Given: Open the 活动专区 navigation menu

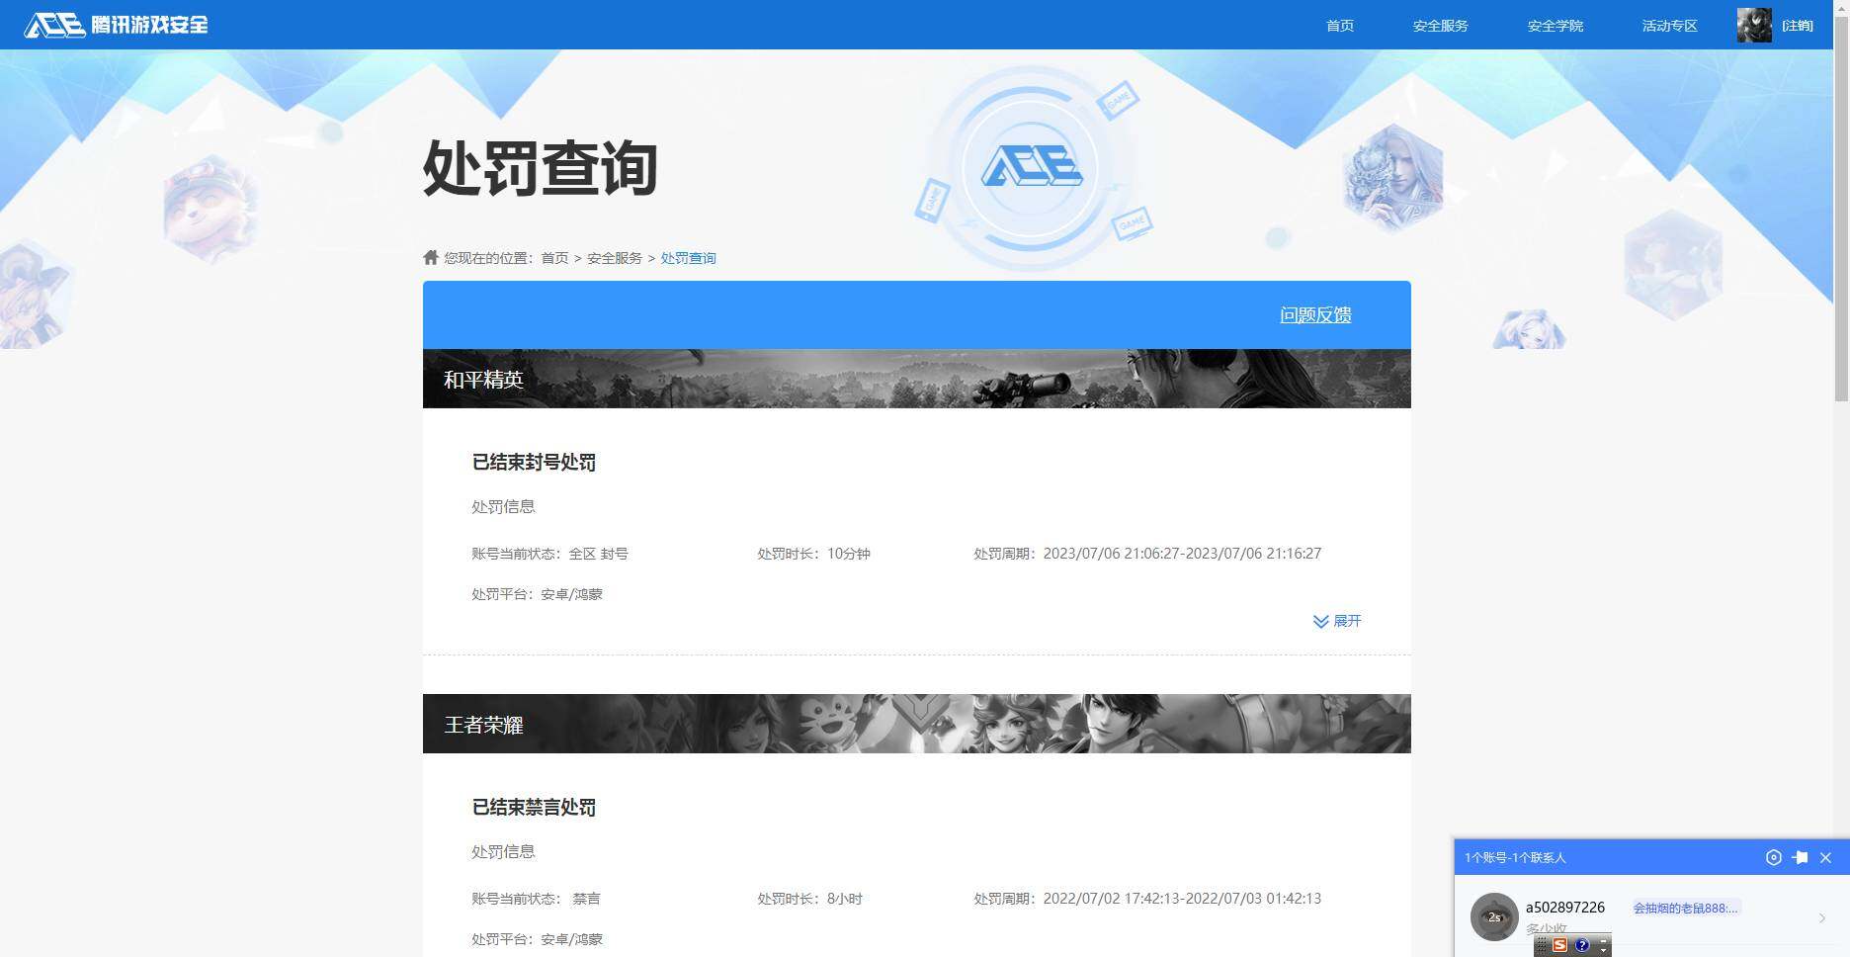Looking at the screenshot, I should point(1669,26).
